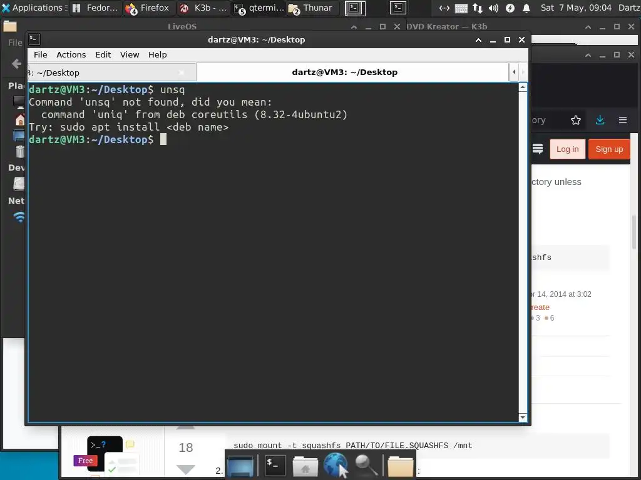Switch to Fedora taskbar window
This screenshot has width=641, height=480.
click(x=96, y=7)
